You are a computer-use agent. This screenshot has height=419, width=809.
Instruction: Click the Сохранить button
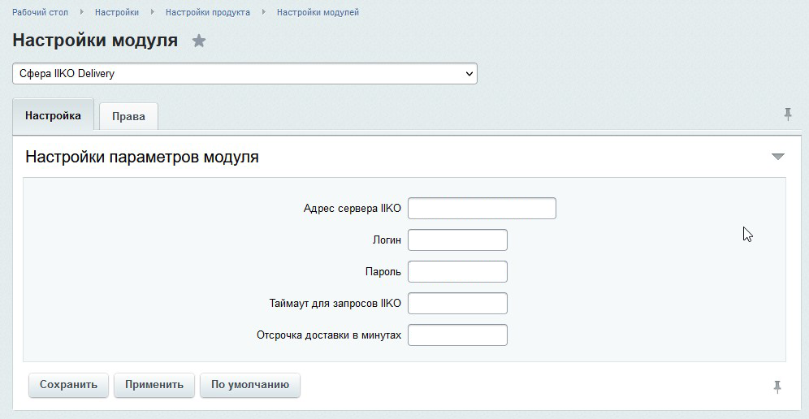coord(68,385)
